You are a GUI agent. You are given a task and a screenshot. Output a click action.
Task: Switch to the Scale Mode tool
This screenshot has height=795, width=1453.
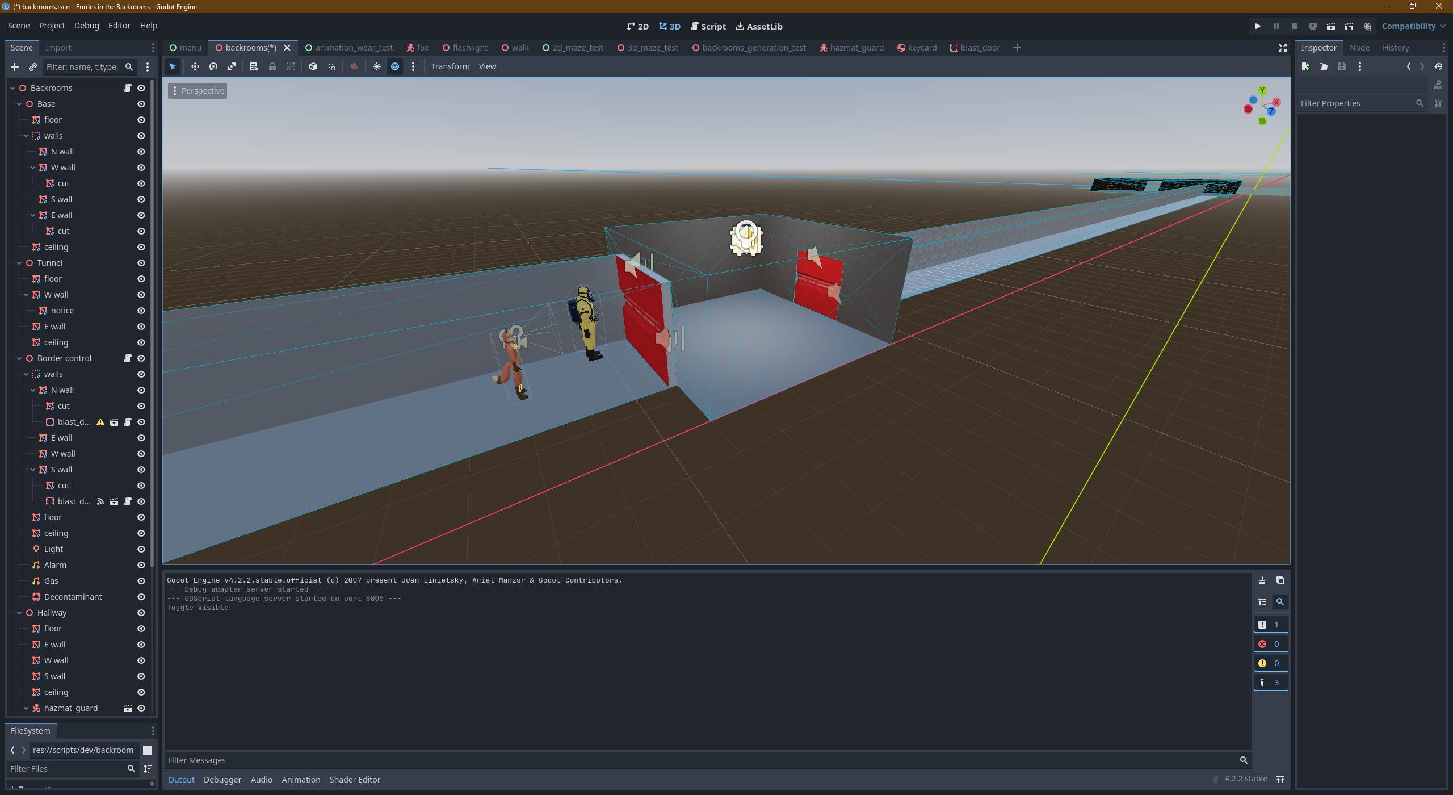pos(231,66)
